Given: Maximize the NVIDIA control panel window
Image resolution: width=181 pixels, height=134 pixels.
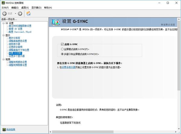Looking at the screenshot, I should (168, 3).
